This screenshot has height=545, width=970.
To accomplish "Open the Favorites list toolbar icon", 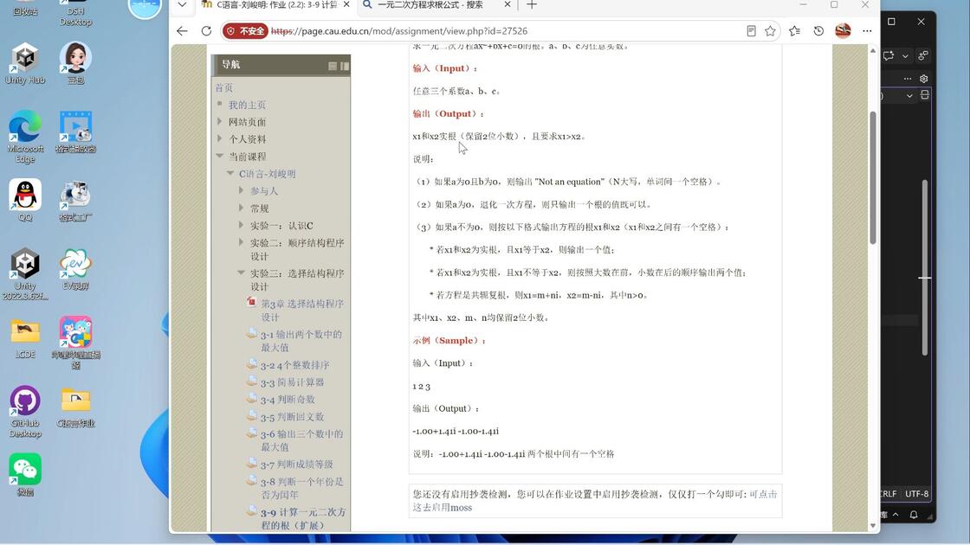I will 794,31.
